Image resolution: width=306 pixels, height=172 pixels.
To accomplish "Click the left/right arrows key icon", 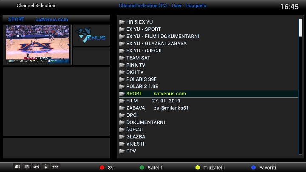I will 55,166.
